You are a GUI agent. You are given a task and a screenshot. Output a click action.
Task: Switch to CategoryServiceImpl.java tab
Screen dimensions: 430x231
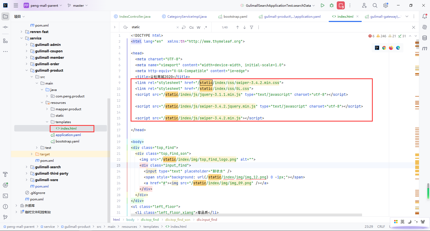point(184,16)
